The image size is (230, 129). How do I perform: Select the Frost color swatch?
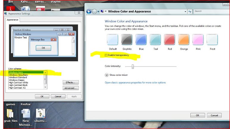(212, 40)
